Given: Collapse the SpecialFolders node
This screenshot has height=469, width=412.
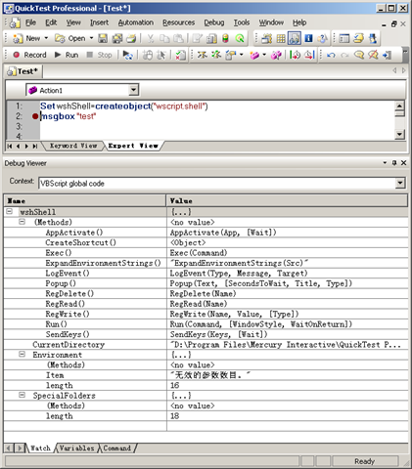Looking at the screenshot, I should pyautogui.click(x=22, y=395).
